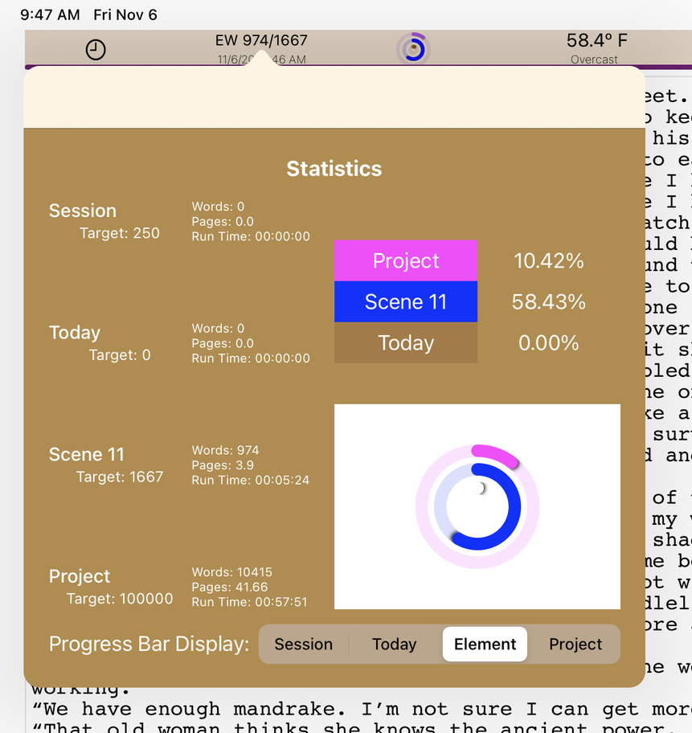Click the pink Project legend swatch
This screenshot has height=733, width=692.
coord(406,261)
